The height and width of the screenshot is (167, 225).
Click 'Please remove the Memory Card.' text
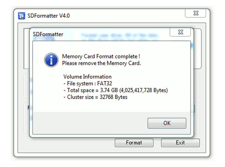click(101, 63)
